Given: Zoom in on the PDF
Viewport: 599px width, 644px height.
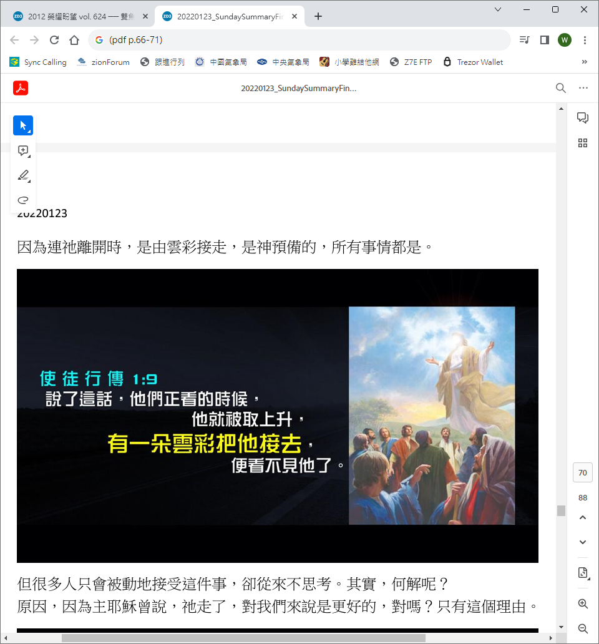Looking at the screenshot, I should tap(583, 603).
